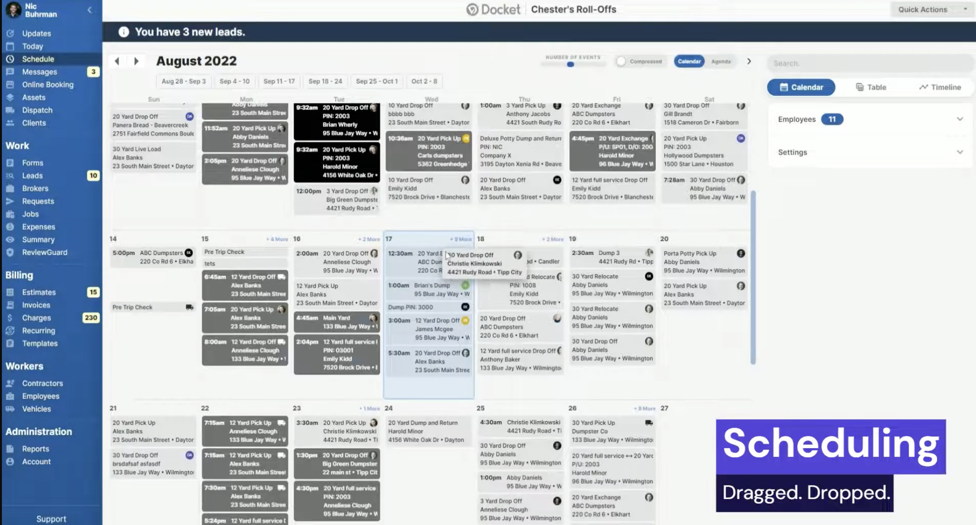This screenshot has height=525, width=976.
Task: Click the info icon in leads banner
Action: [x=124, y=32]
